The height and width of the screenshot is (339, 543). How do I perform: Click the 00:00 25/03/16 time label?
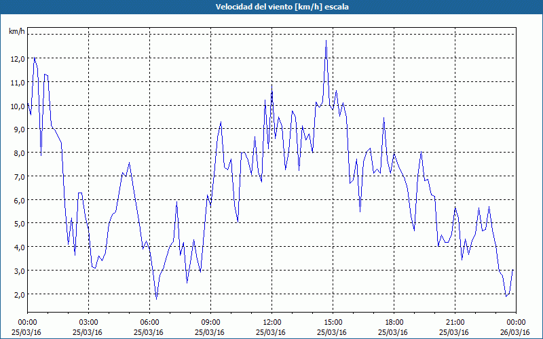[27, 327]
